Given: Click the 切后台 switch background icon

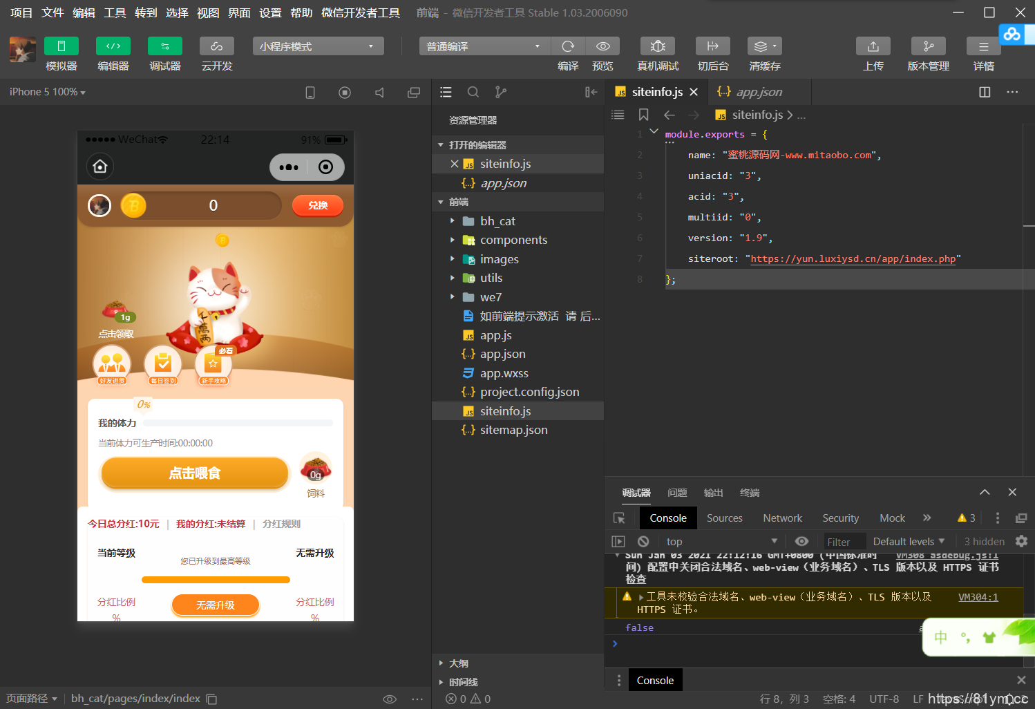Looking at the screenshot, I should 712,46.
